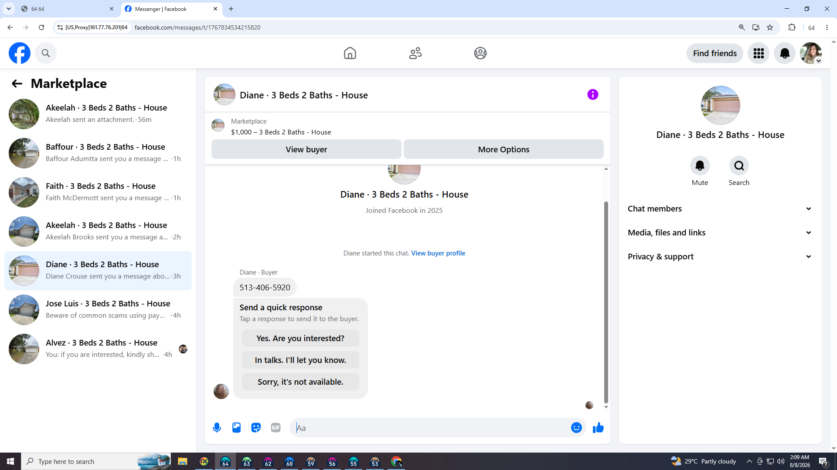Viewport: 837px width, 470px height.
Task: Open Facebook home via logo
Action: [20, 53]
